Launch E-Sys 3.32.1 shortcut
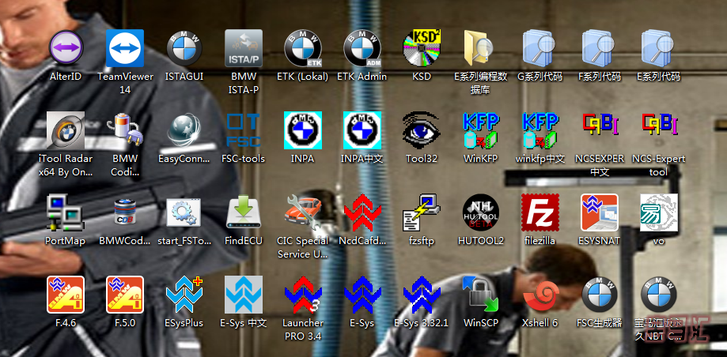Viewport: 727px width, 357px height. click(422, 295)
